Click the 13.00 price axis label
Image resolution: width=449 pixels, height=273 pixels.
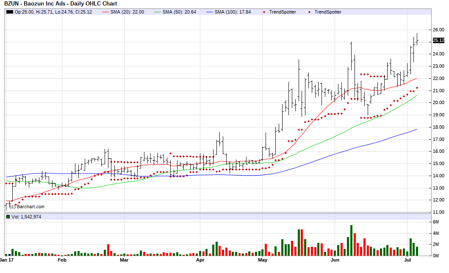pos(438,188)
